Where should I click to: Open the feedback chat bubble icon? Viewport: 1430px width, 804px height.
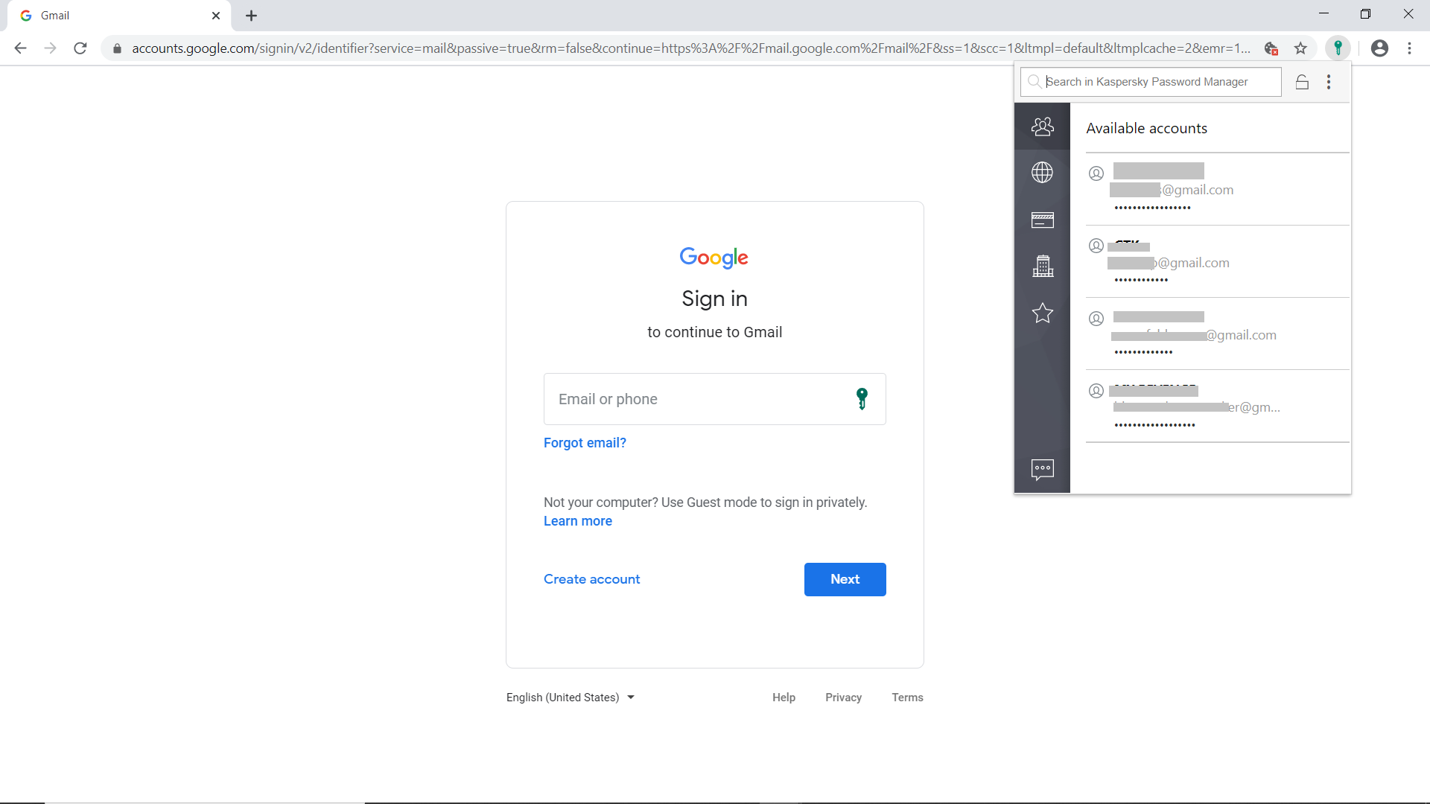click(x=1042, y=469)
